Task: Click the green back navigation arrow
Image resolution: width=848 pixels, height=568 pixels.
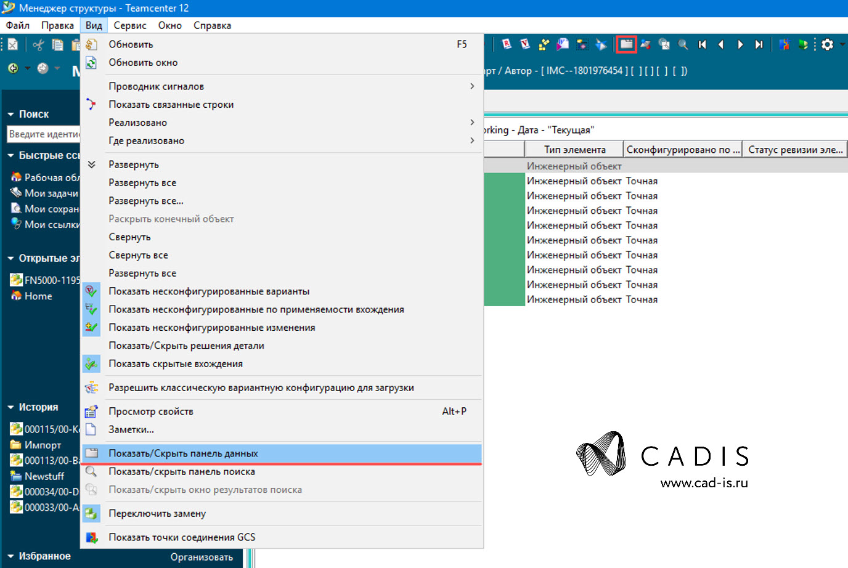Action: [13, 68]
